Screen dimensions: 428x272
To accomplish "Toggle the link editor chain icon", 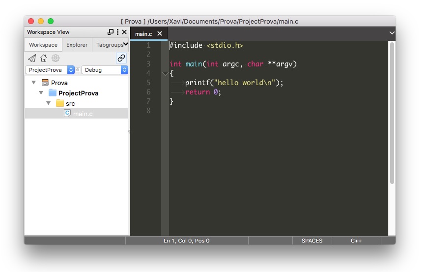I will (121, 58).
